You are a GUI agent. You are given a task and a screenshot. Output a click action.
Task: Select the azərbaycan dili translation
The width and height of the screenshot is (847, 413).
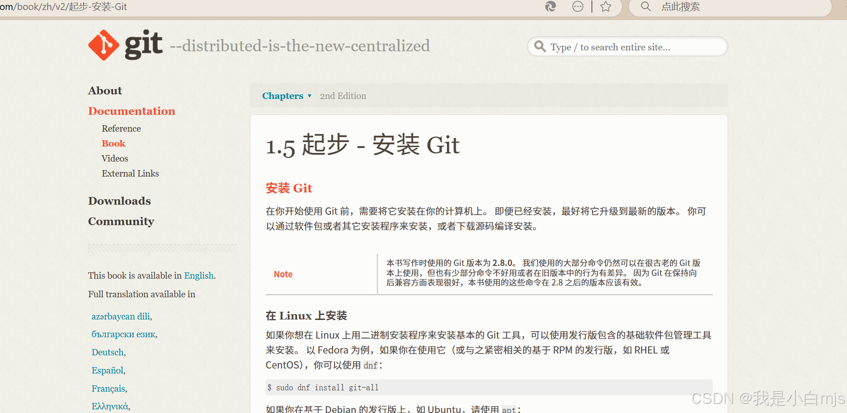point(121,316)
